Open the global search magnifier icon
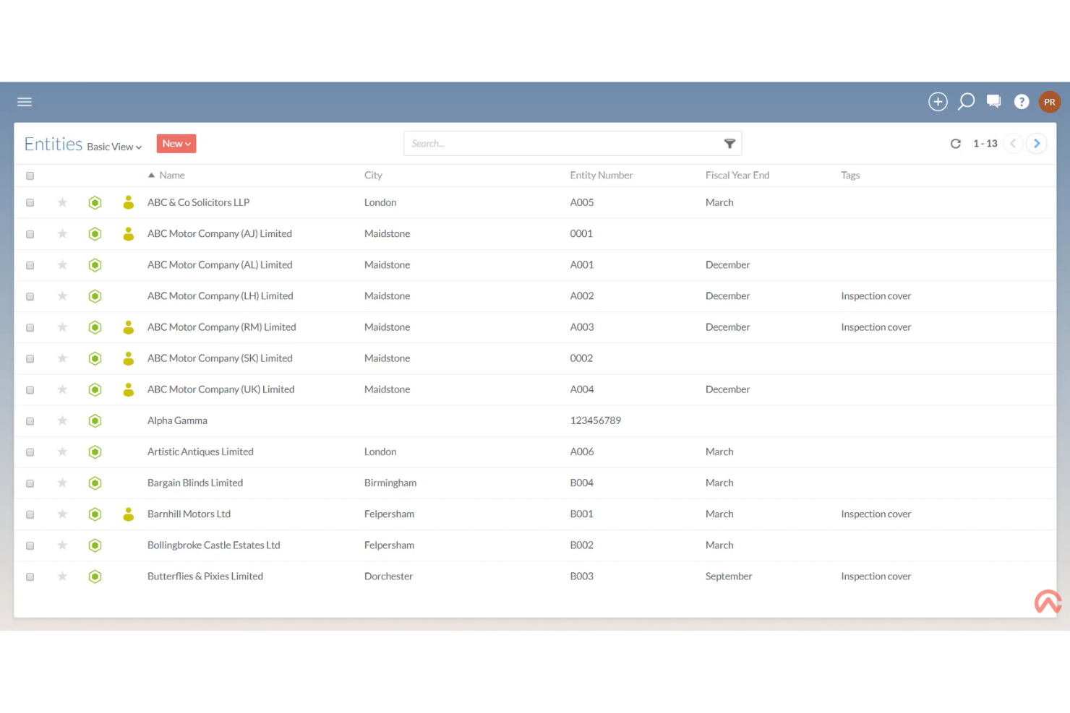 pyautogui.click(x=966, y=101)
